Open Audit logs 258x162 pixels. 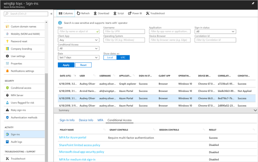[x=24, y=142]
